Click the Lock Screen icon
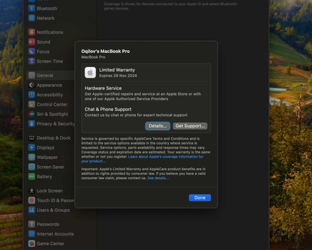 (32, 191)
